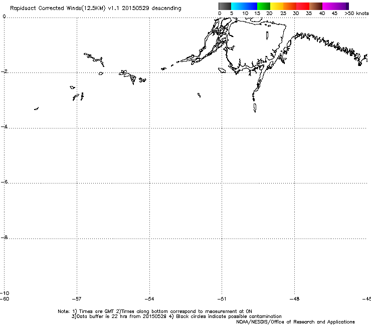Click the brown 35-40 knots color swatch
Image resolution: width=371 pixels, height=325 pixels.
[x=316, y=6]
